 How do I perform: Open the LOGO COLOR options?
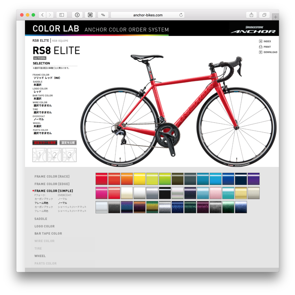coord(45,226)
